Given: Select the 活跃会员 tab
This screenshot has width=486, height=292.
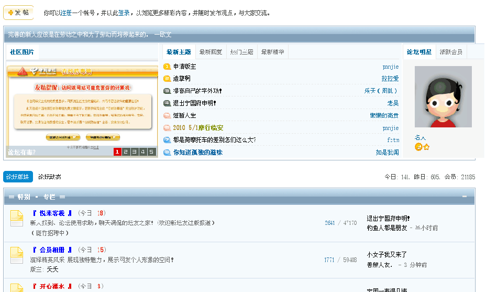Looking at the screenshot, I should coord(451,52).
